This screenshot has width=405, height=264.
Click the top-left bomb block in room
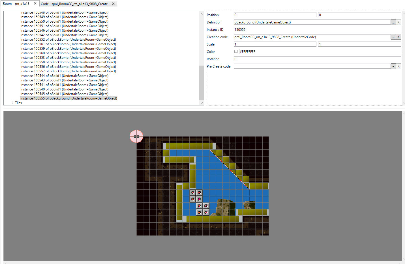(x=193, y=192)
